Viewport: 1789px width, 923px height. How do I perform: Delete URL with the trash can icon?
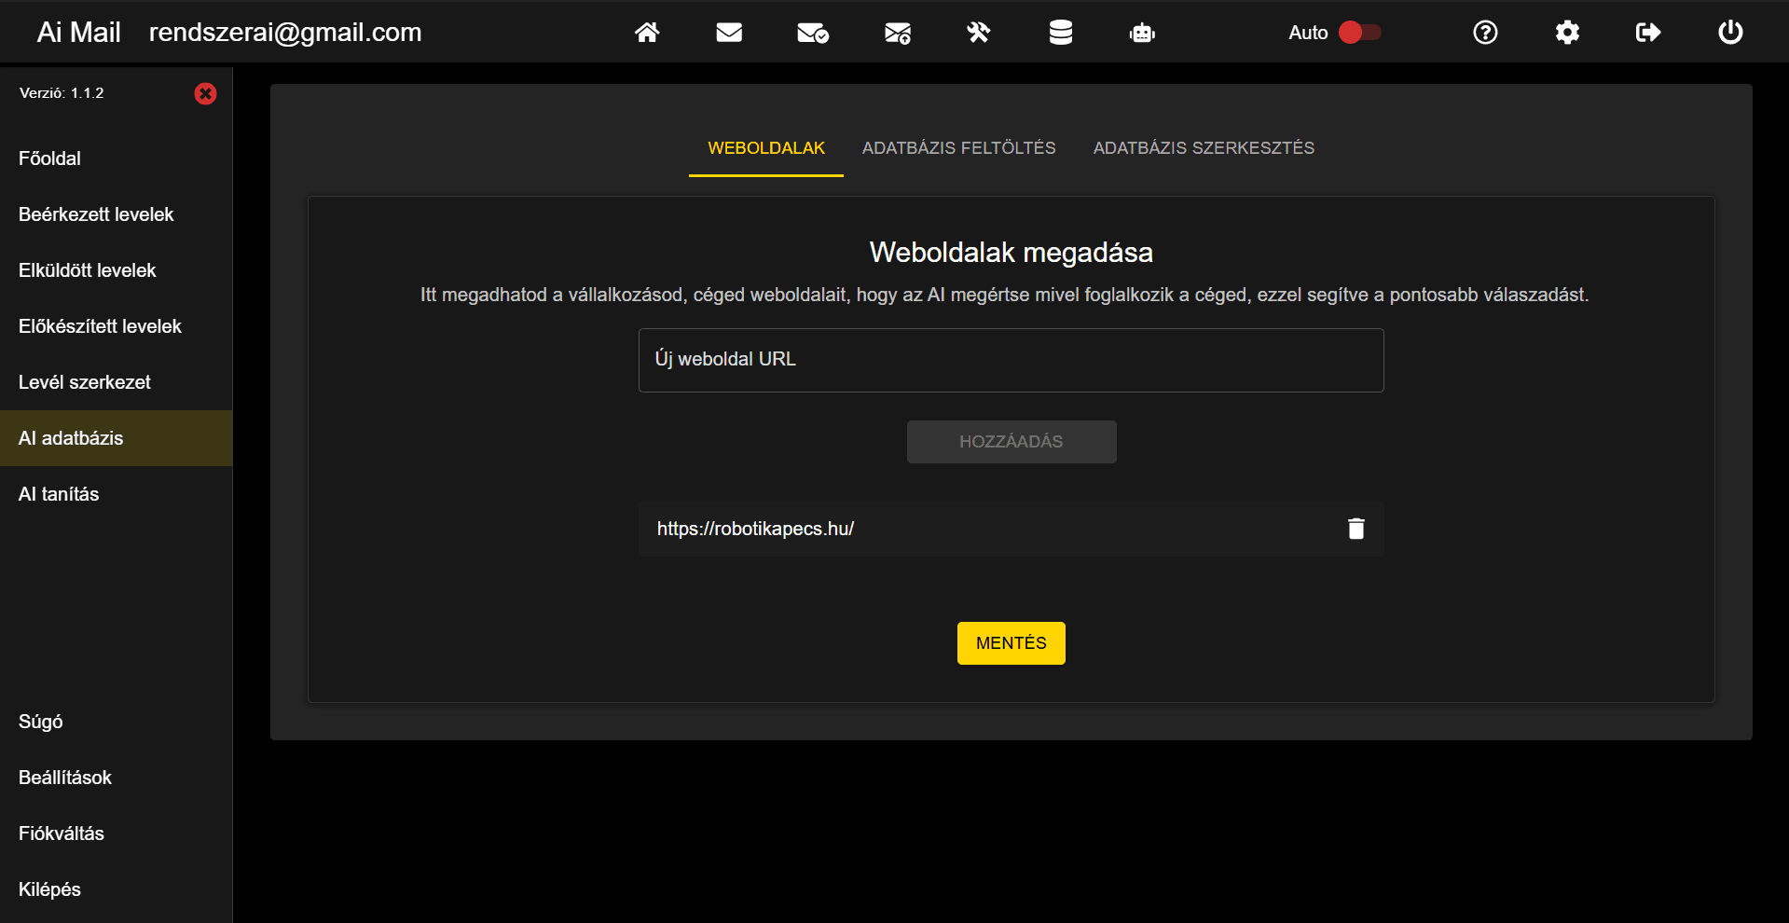click(1356, 528)
